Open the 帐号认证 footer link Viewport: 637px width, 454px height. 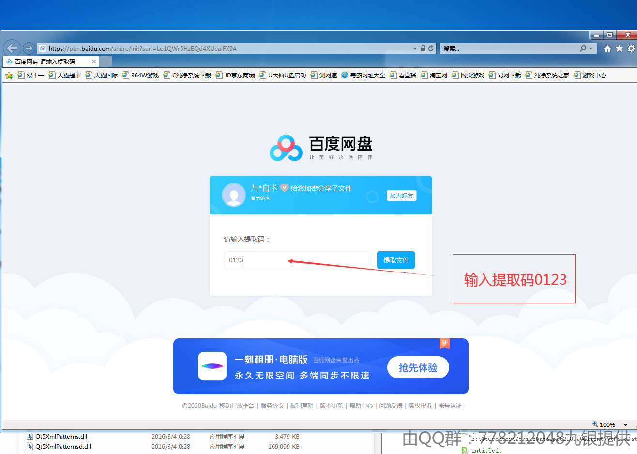(450, 406)
